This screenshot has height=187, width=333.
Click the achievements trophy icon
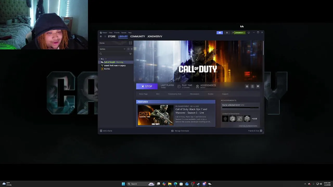click(x=197, y=86)
